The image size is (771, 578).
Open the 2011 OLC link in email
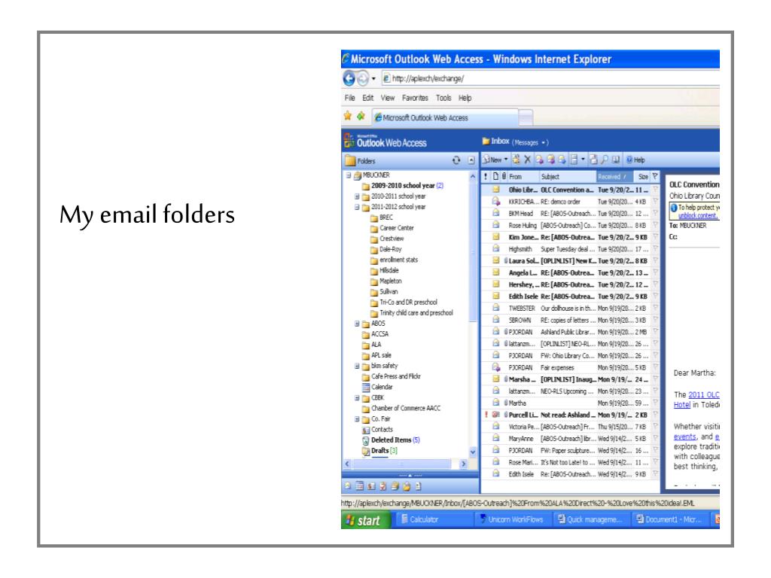click(x=704, y=394)
